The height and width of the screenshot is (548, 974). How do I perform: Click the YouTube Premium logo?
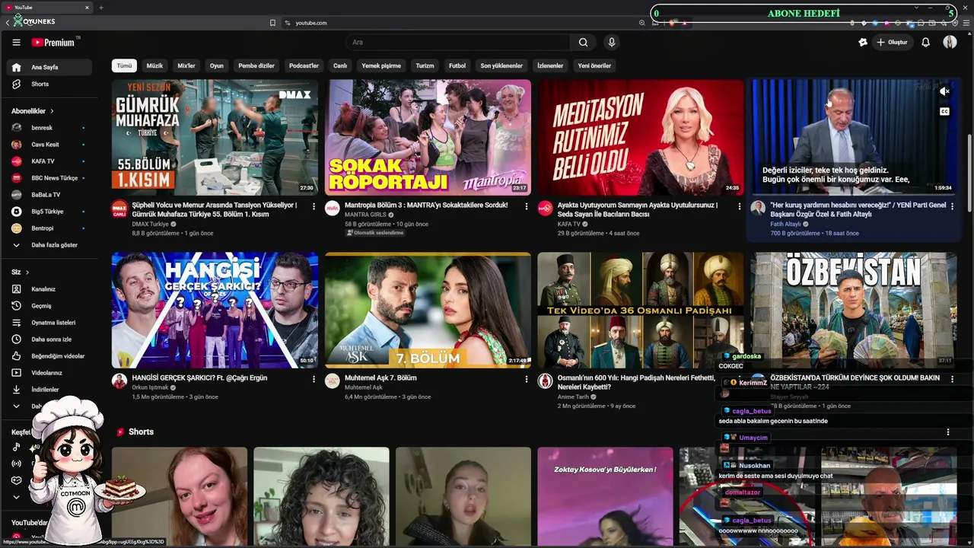tap(53, 43)
